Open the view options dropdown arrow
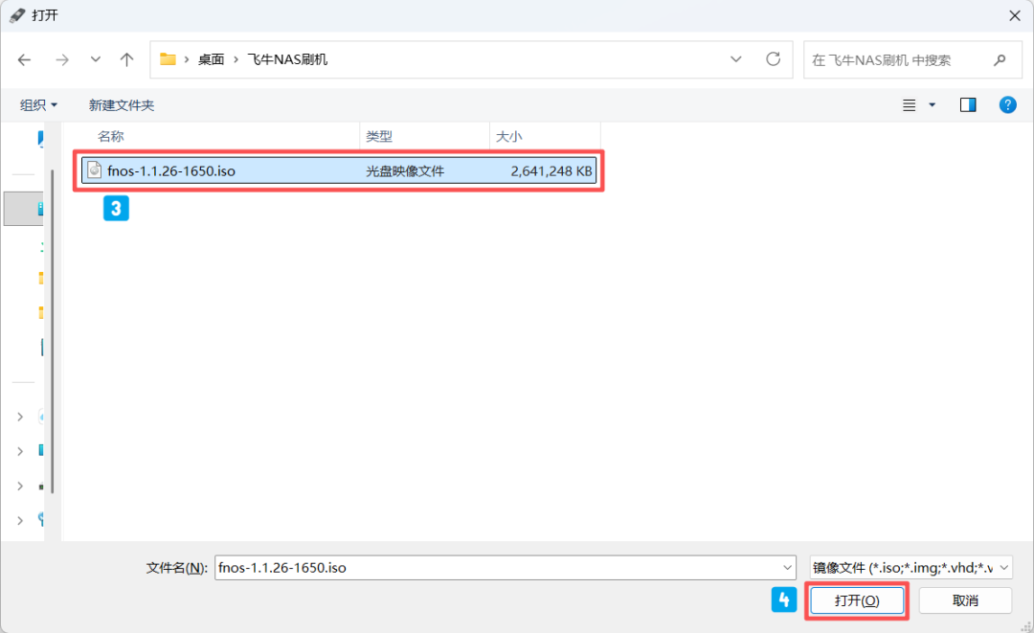 tap(932, 104)
